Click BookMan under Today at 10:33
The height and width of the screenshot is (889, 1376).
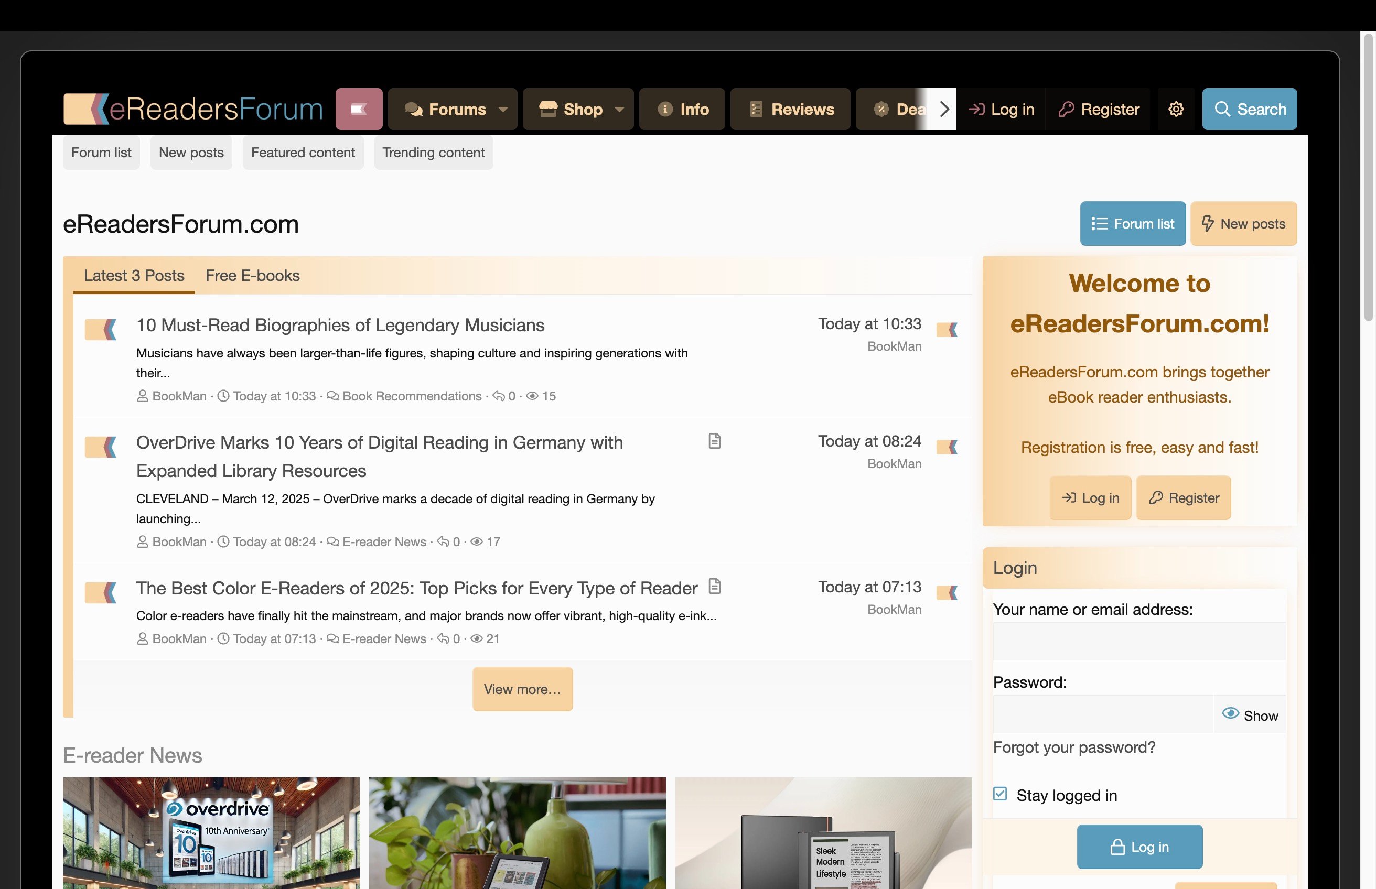tap(894, 346)
